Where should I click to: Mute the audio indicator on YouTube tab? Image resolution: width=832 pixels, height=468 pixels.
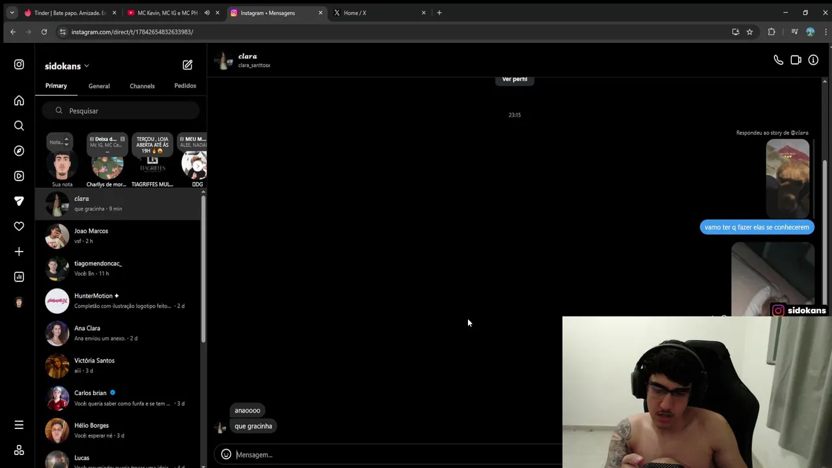point(207,12)
